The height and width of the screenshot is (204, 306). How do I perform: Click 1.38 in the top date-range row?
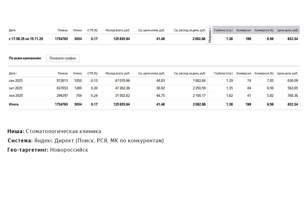pos(230,39)
